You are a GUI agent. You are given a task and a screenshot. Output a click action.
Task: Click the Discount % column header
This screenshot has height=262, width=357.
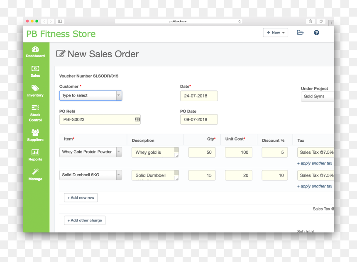pyautogui.click(x=273, y=140)
